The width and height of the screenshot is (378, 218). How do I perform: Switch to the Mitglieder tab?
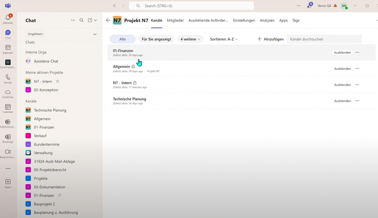pyautogui.click(x=175, y=21)
